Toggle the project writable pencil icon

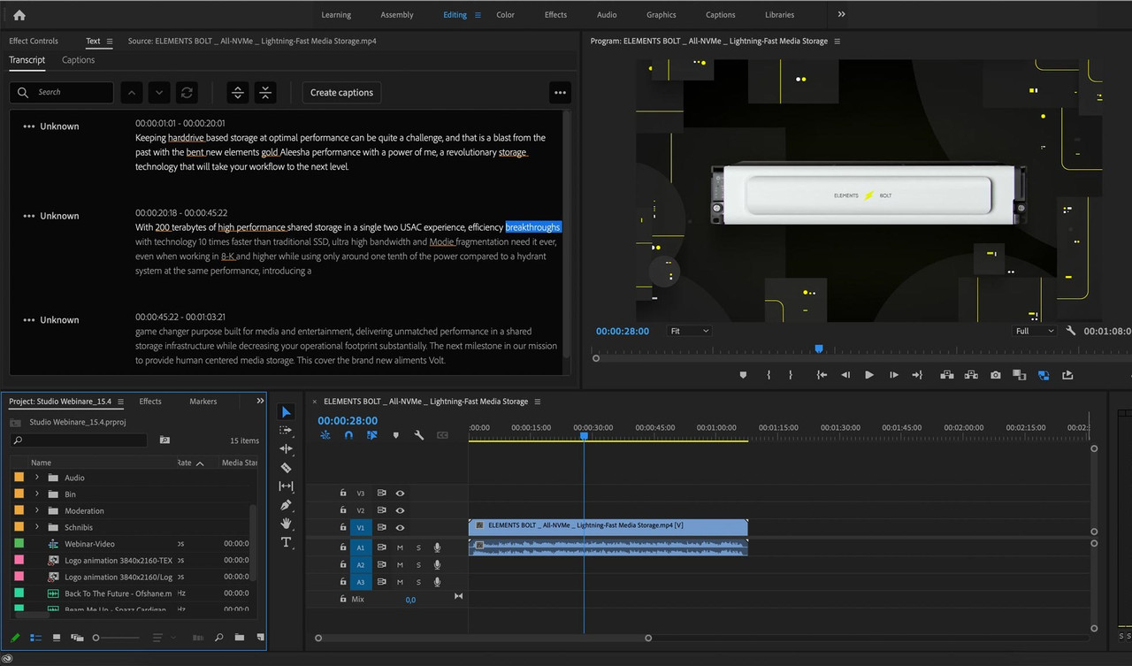[15, 638]
